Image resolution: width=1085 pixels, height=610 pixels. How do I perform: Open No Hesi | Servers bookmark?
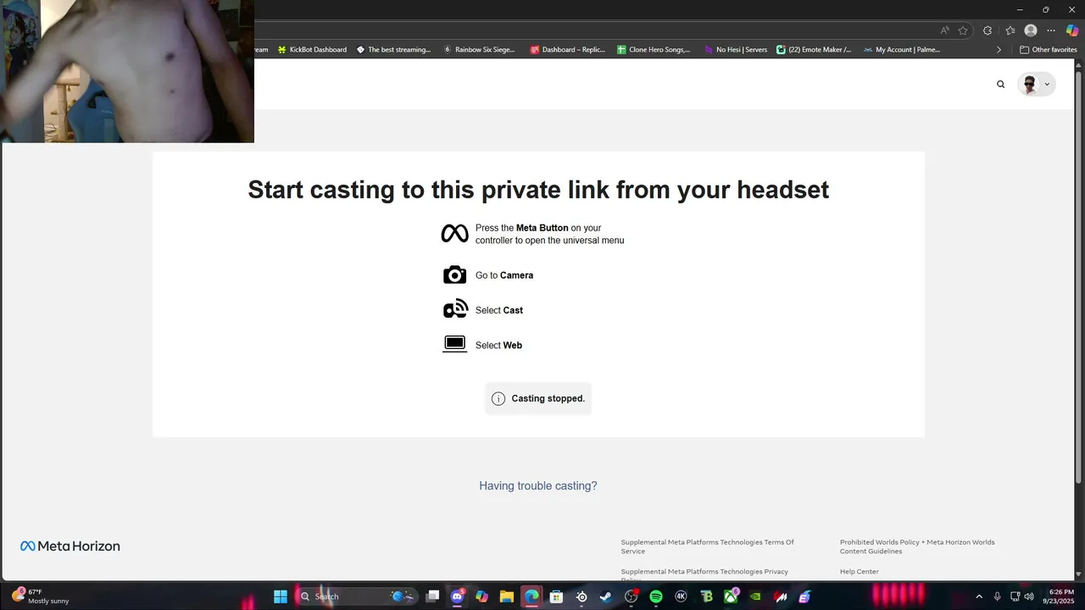pyautogui.click(x=736, y=49)
